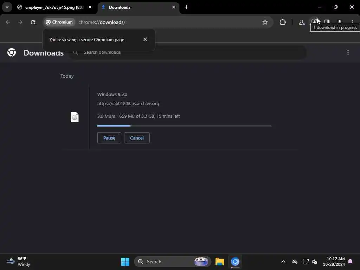Cancel the Windows 9.iso download
This screenshot has height=270, width=360.
tap(137, 138)
